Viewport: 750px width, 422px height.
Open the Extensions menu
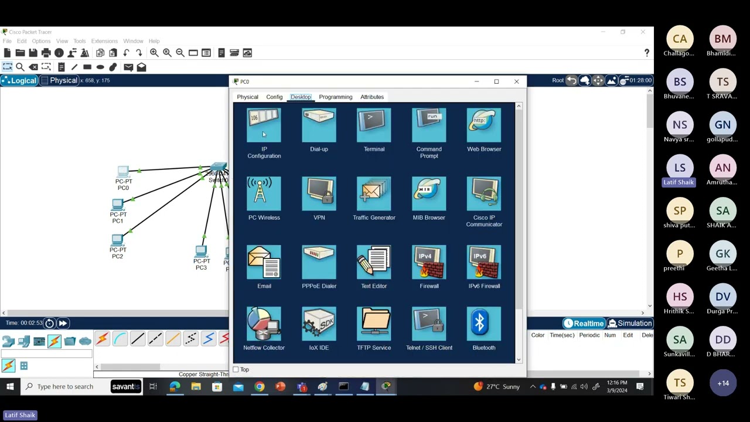pos(104,41)
